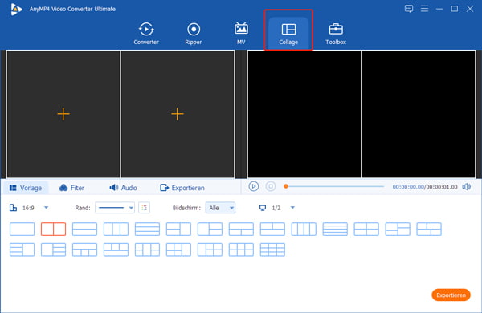
Task: Click the preview timecode 00:00:00.00/00:00:01.00
Action: tap(425, 187)
